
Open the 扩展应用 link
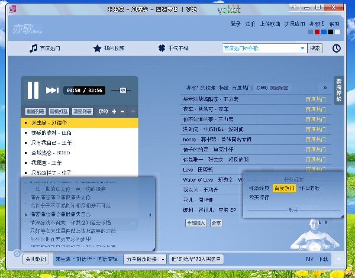(295, 24)
